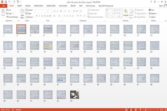Decrease font size
Image resolution: width=167 pixels, height=111 pixels.
tap(57, 11)
